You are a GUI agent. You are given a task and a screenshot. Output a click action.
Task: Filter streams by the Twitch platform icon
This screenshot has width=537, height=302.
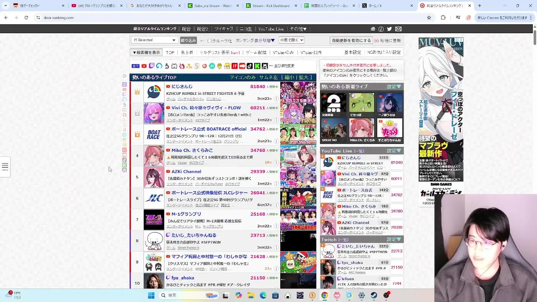pyautogui.click(x=151, y=66)
